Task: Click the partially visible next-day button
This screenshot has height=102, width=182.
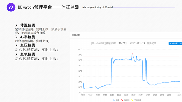Action: tap(180, 43)
